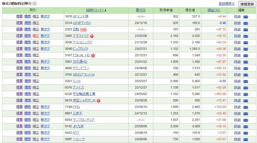Click 株オプ for 4680 ラウンドワン
Image resolution: width=257 pixels, height=143 pixels.
(45, 68)
